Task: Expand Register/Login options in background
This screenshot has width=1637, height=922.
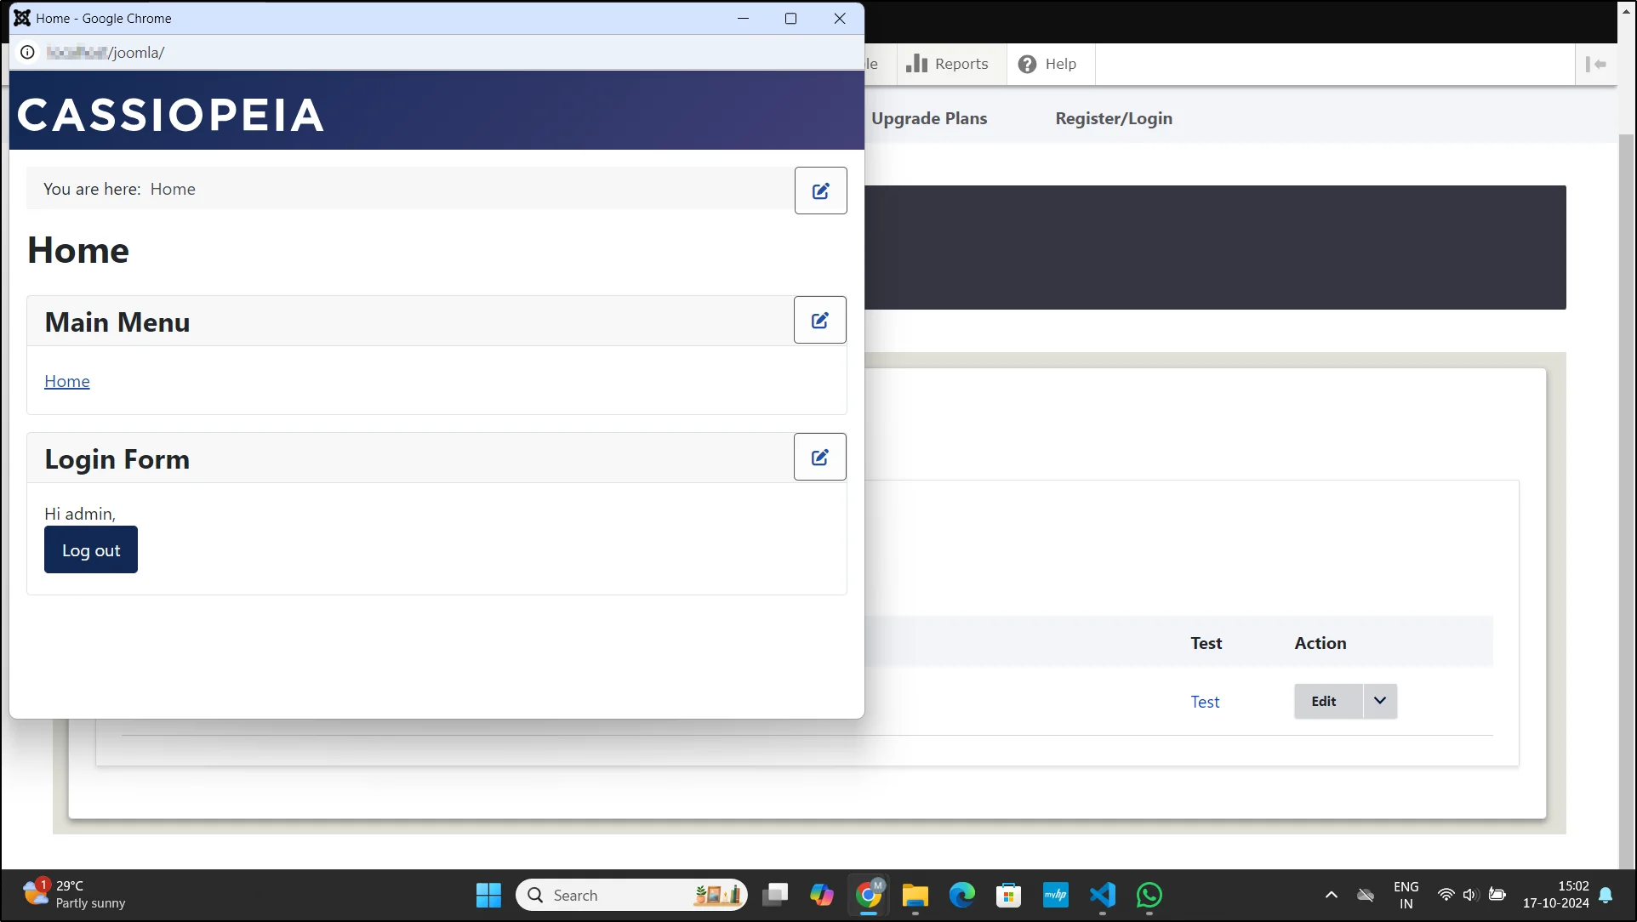Action: pyautogui.click(x=1113, y=117)
